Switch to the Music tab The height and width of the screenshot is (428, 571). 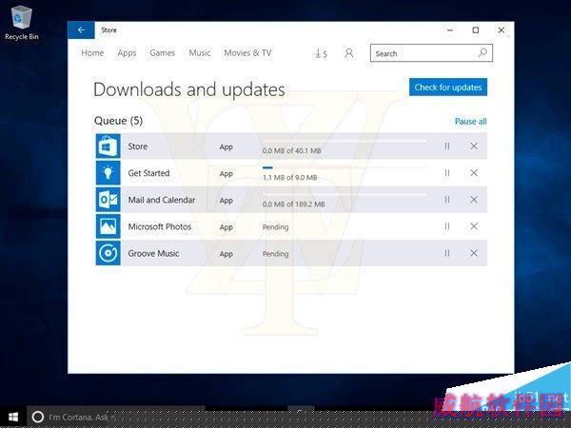(200, 52)
